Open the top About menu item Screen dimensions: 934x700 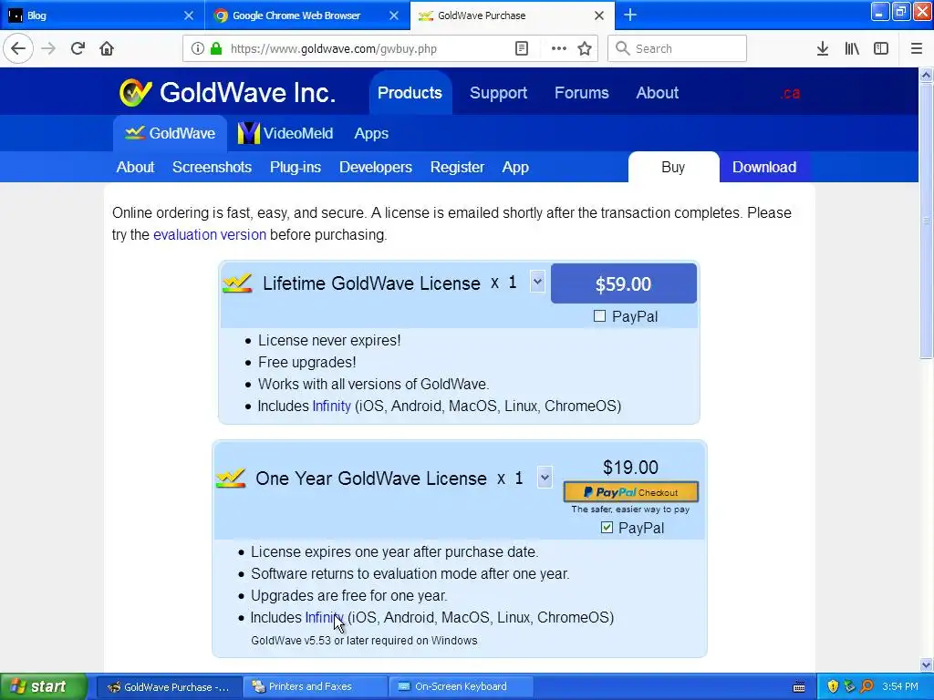click(x=657, y=93)
